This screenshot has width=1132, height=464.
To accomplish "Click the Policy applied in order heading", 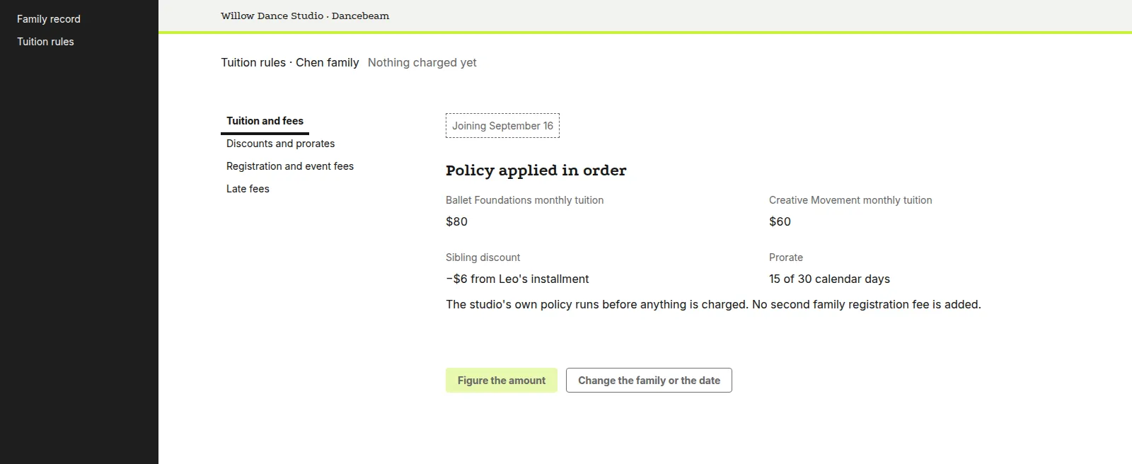I will click(536, 170).
